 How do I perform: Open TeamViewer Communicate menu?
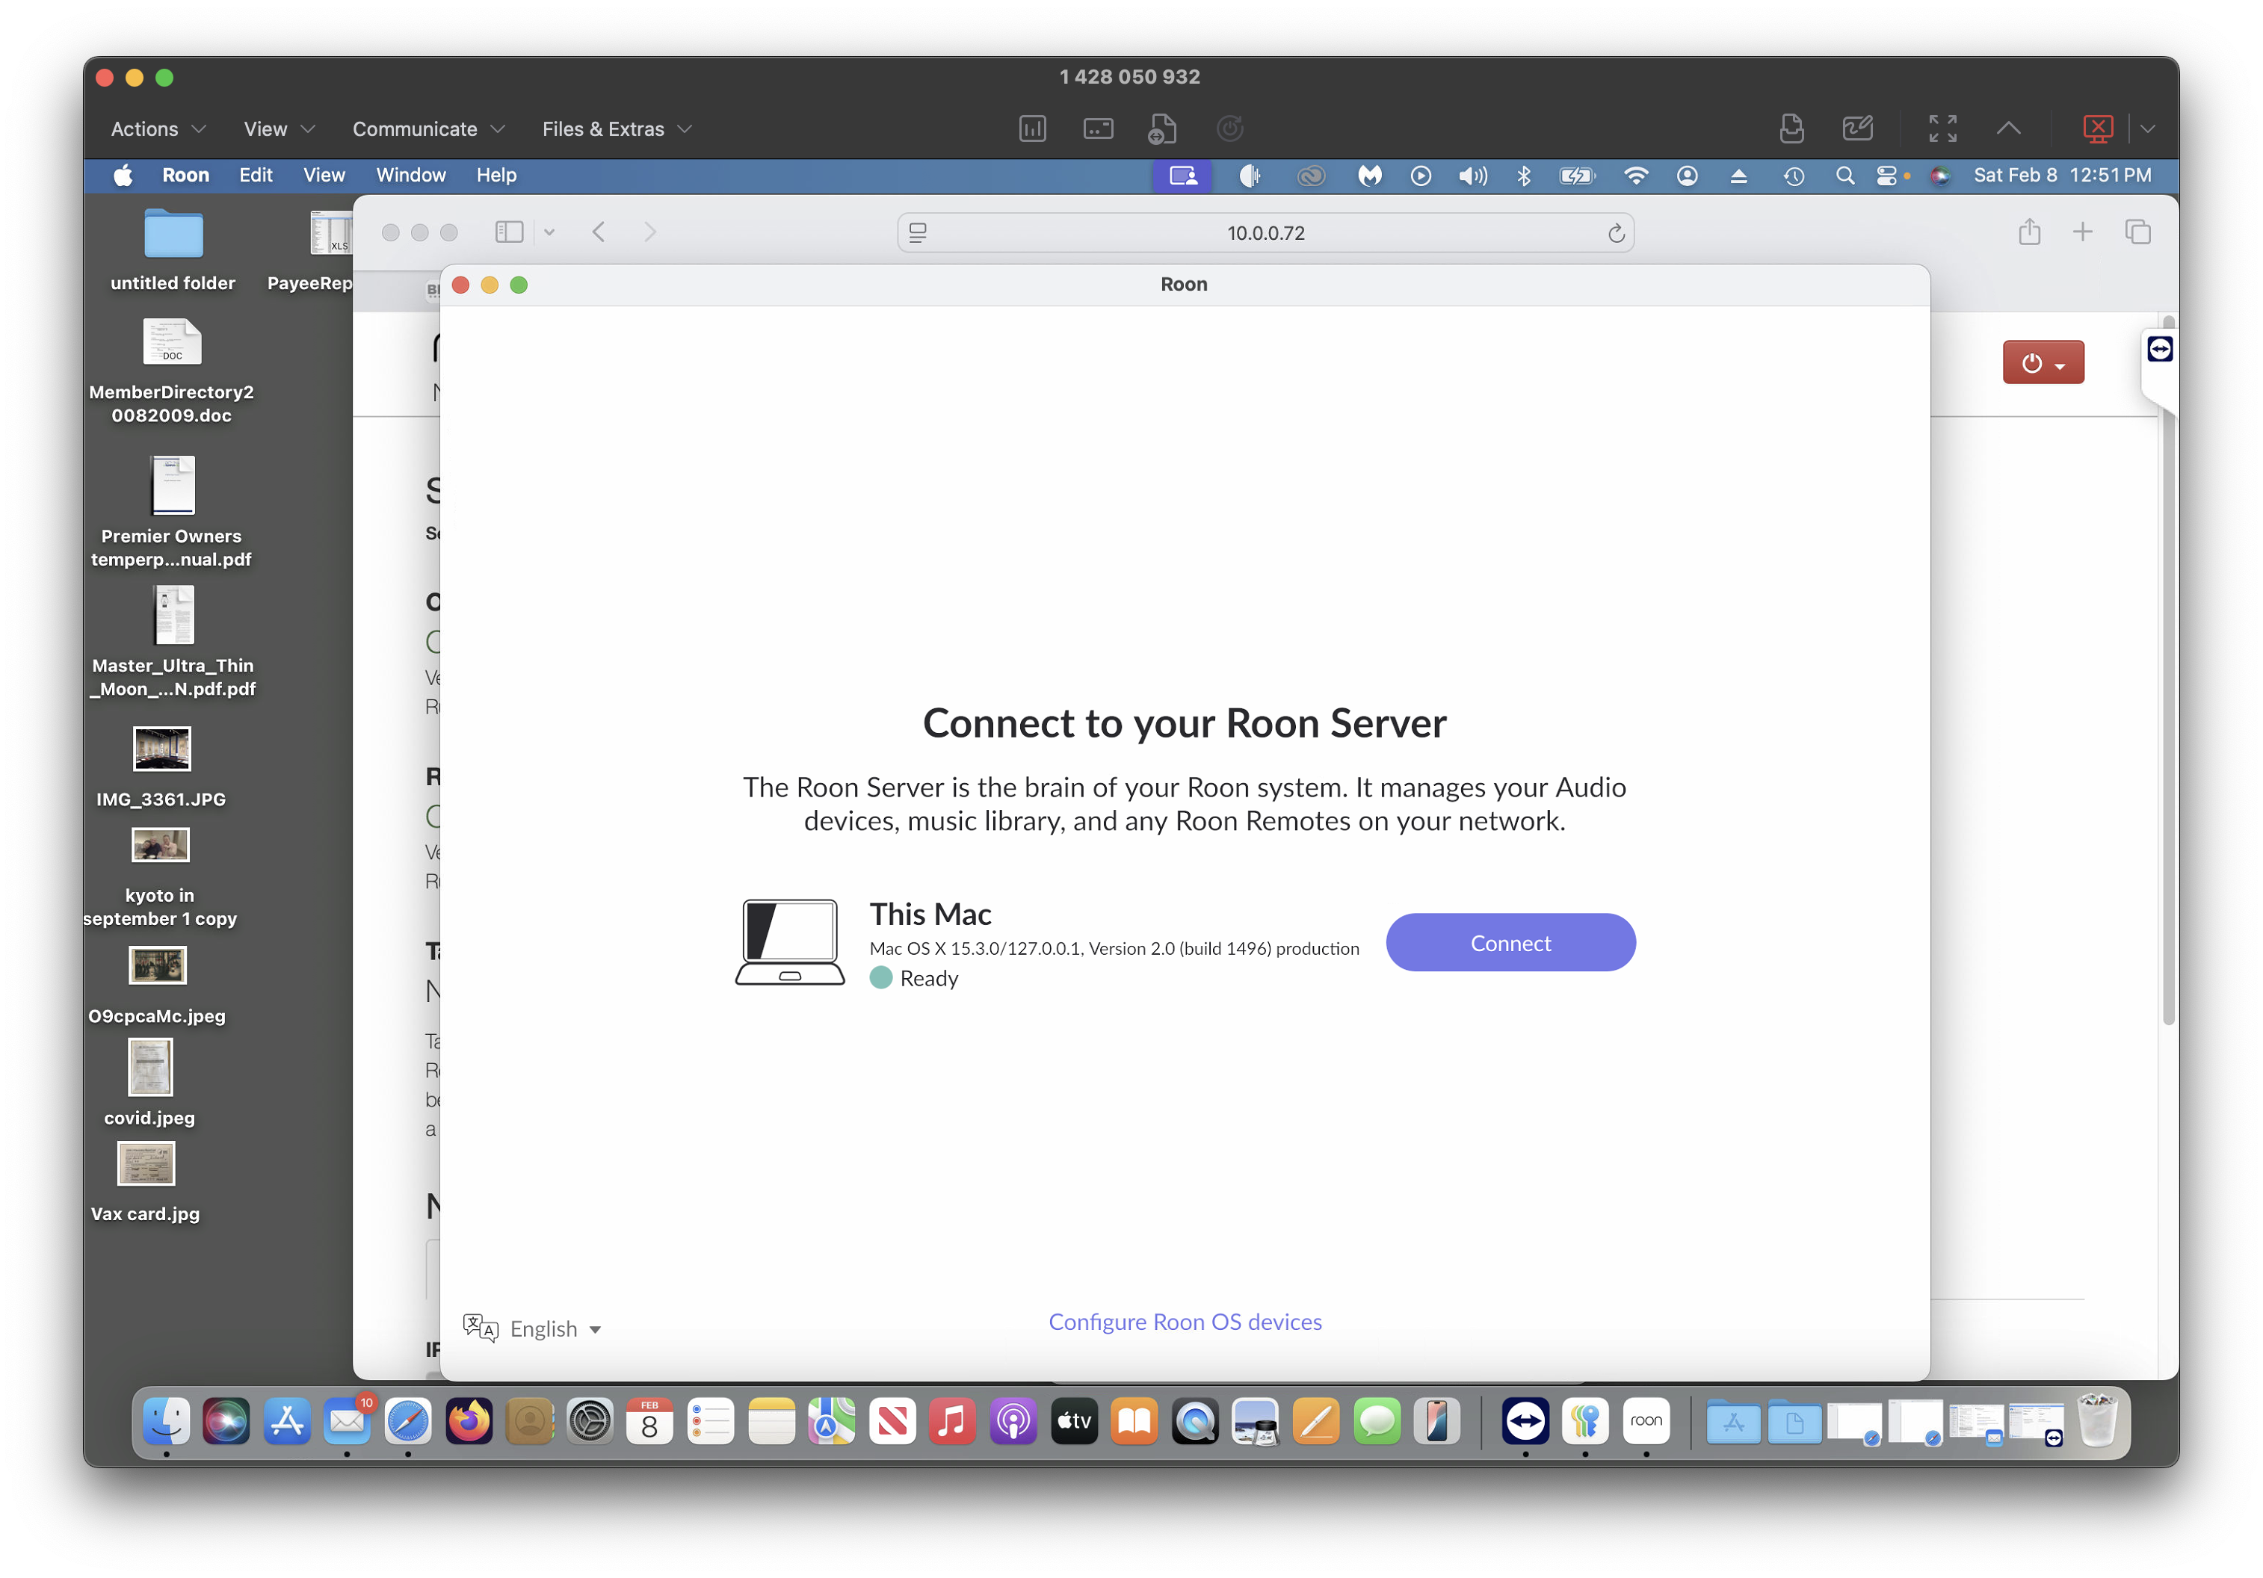point(427,129)
